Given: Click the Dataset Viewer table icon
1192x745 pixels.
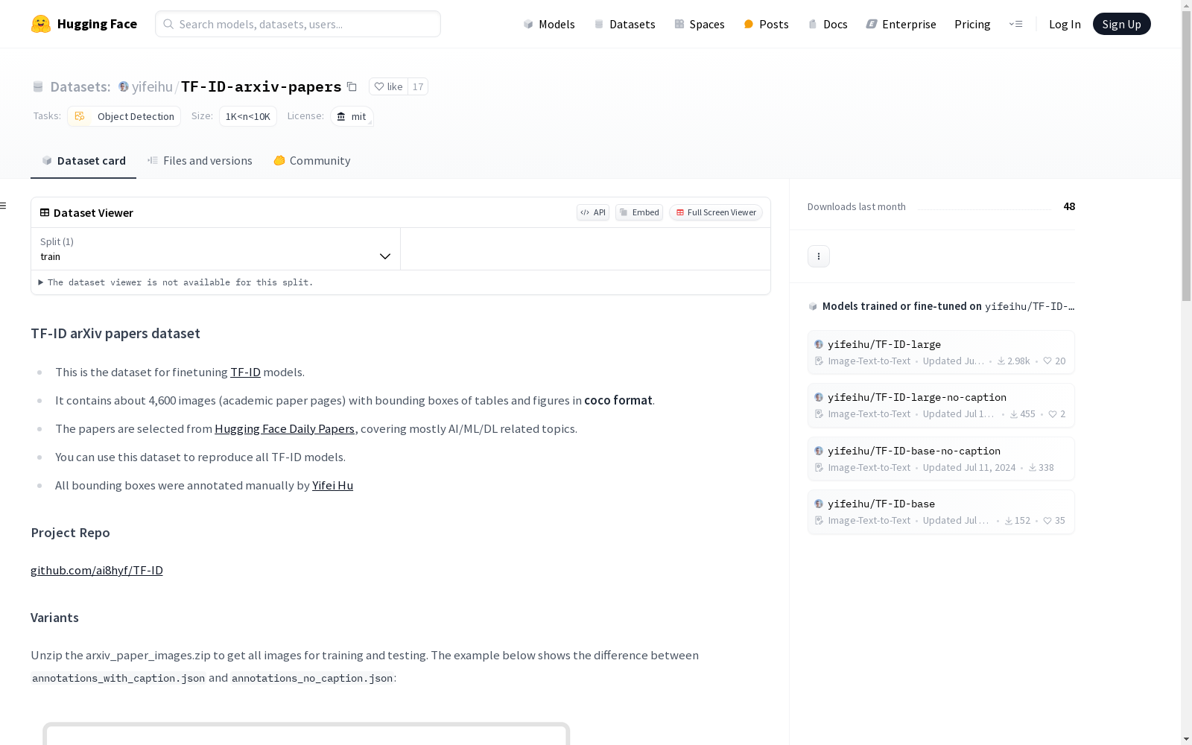Looking at the screenshot, I should click(x=45, y=212).
